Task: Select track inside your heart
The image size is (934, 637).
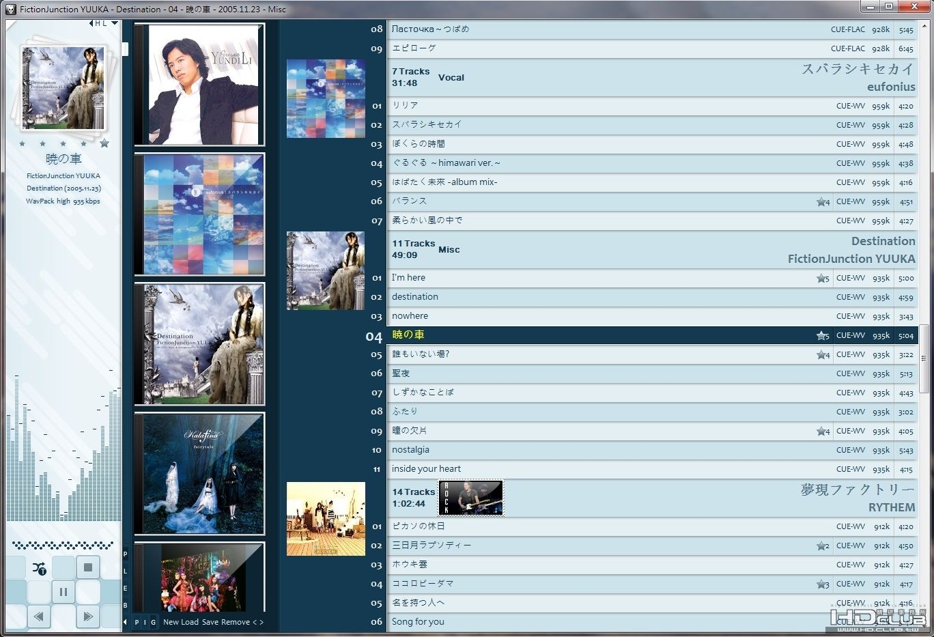Action: tap(651, 469)
